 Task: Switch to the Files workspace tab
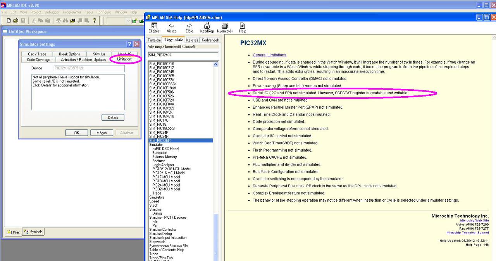coord(13,232)
